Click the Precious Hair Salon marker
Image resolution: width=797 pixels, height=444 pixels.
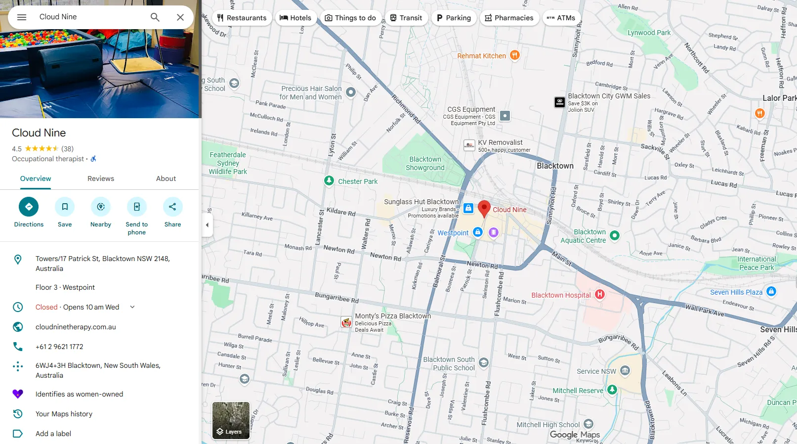pyautogui.click(x=351, y=91)
